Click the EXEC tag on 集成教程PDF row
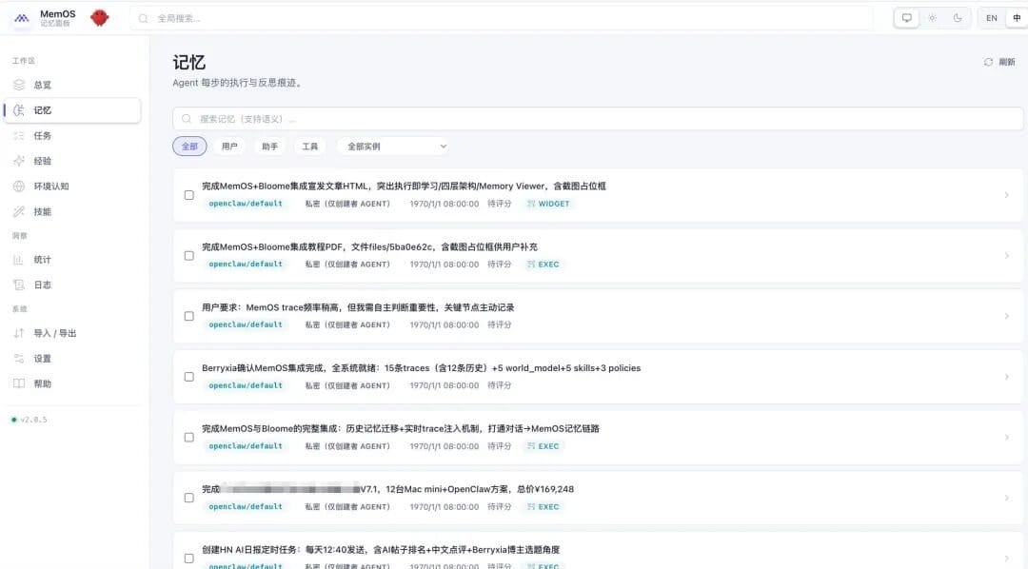Screen dimensions: 1028x569 (543, 265)
